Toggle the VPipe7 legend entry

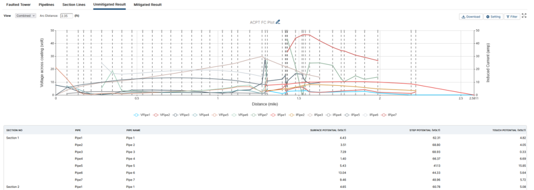pyautogui.click(x=259, y=115)
